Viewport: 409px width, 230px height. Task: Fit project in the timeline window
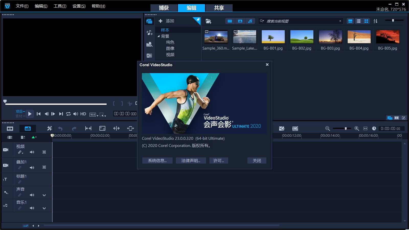[x=365, y=129]
